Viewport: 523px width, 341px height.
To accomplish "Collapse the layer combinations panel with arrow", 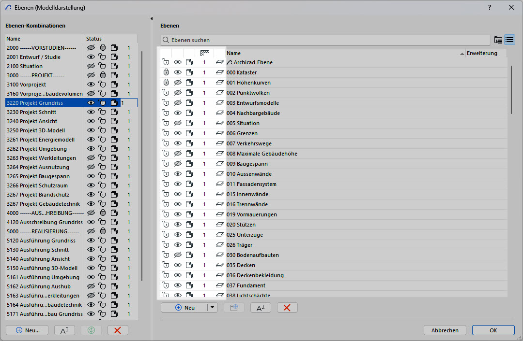I will click(152, 19).
